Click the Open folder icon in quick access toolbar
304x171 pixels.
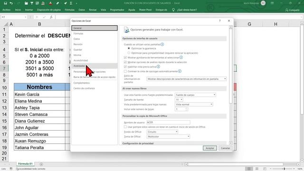coord(26,3)
